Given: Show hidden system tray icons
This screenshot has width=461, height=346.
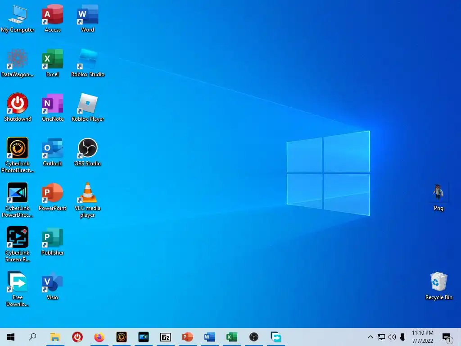Looking at the screenshot, I should click(371, 337).
